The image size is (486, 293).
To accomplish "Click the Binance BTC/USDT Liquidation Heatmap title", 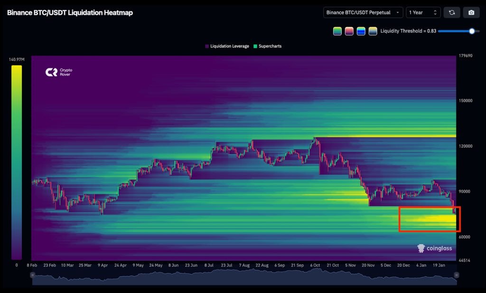I will [70, 12].
